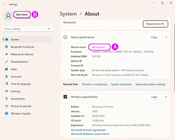This screenshot has width=175, height=140.
Task: Click the Device ID label
Action: click(x=76, y=61)
